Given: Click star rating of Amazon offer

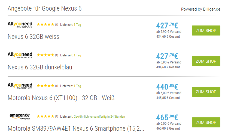Looking at the screenshot, I should (x=45, y=117).
